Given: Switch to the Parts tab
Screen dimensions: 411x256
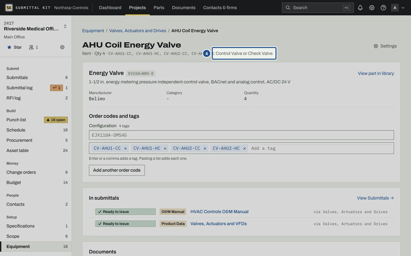Looking at the screenshot, I should [x=159, y=8].
